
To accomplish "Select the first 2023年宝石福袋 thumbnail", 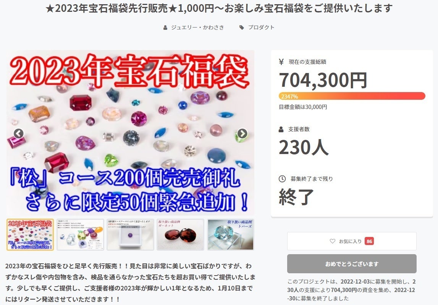I will click(30, 235).
